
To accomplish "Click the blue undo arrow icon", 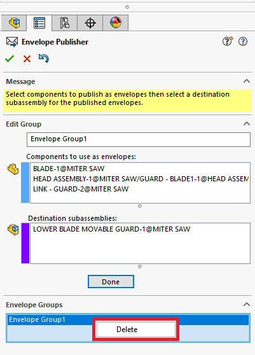I will point(44,59).
